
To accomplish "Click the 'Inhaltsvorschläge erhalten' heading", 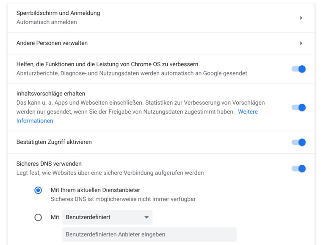I will click(x=51, y=94).
